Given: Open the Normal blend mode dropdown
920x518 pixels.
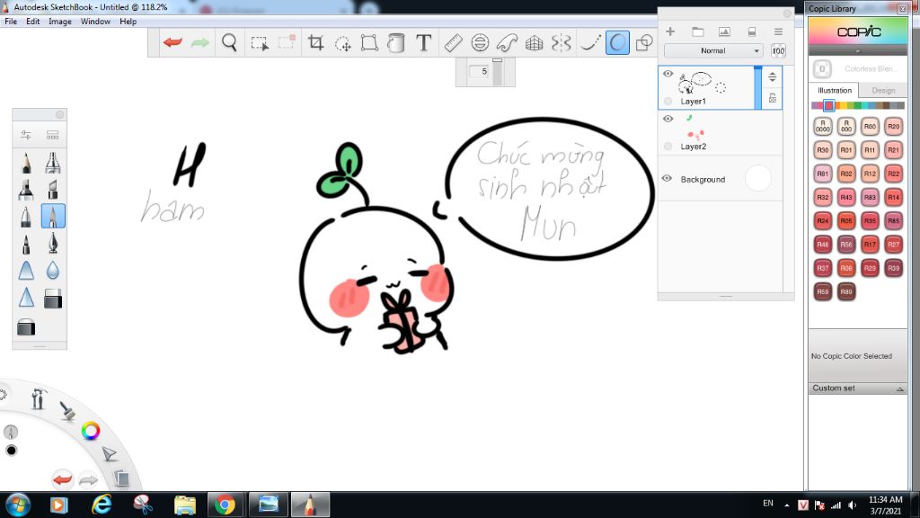Looking at the screenshot, I should pyautogui.click(x=713, y=51).
